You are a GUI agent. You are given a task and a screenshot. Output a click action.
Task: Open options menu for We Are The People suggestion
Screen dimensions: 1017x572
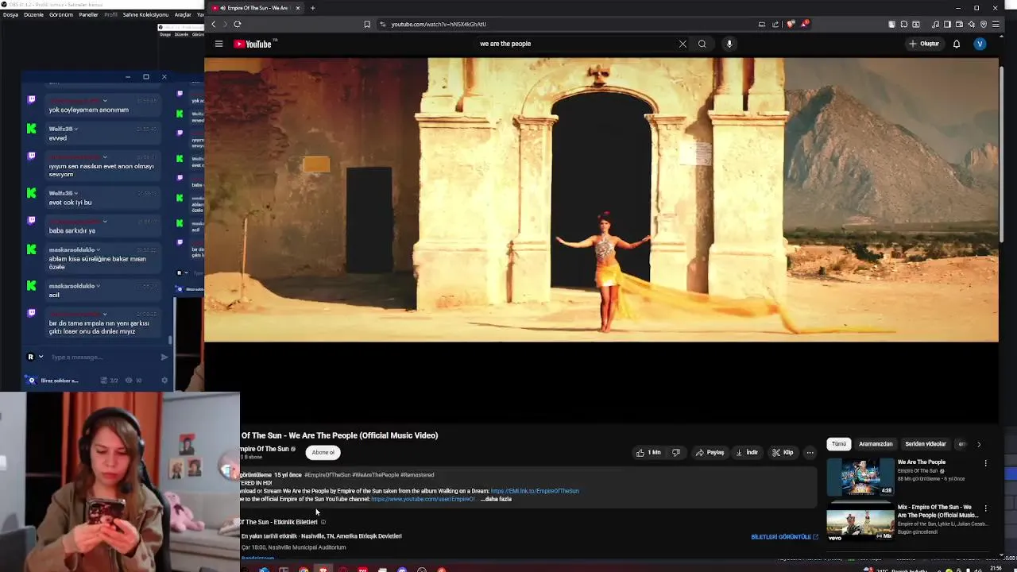click(x=986, y=463)
